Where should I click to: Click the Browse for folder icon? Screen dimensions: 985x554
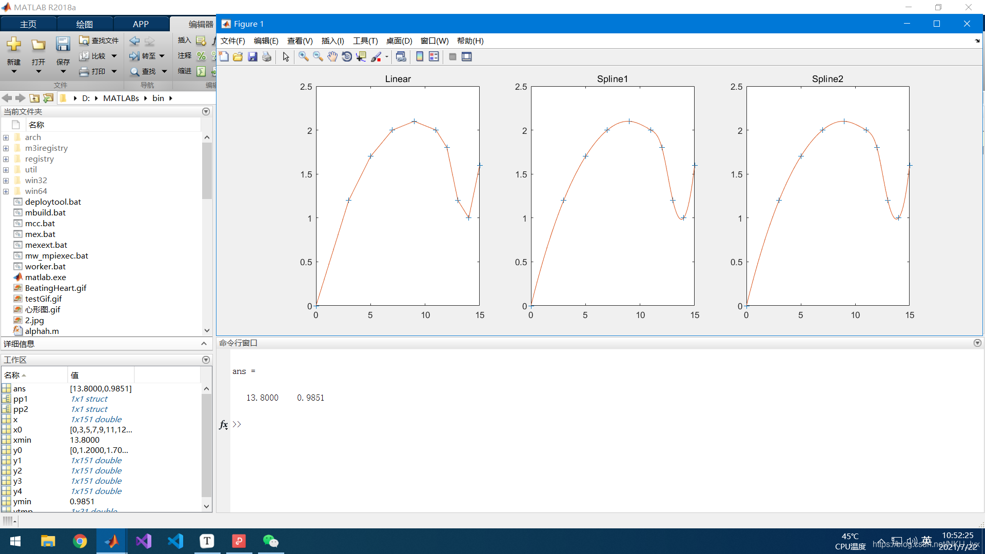click(48, 98)
